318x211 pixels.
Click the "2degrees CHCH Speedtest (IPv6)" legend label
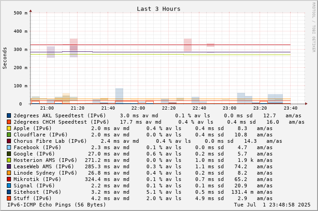[x=61, y=122]
